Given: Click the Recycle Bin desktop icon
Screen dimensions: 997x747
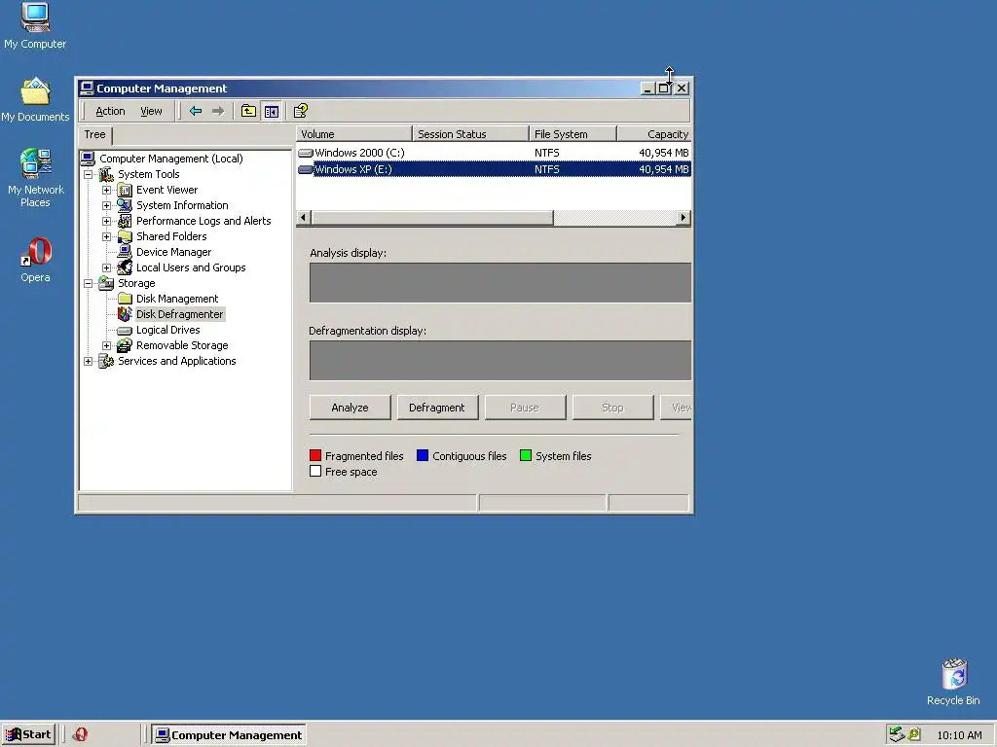Looking at the screenshot, I should point(954,674).
